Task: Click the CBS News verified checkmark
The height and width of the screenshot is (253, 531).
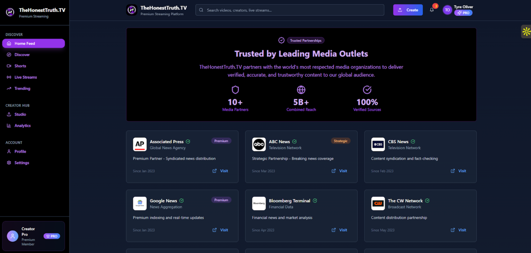Action: [413, 142]
